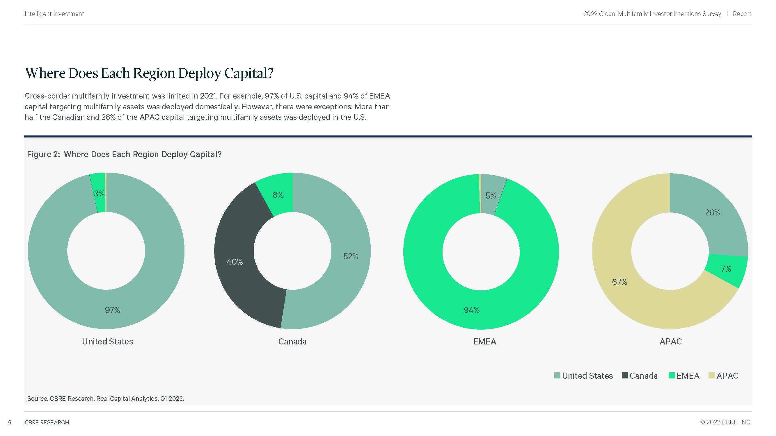
Task: Click the Intelligent Investment header text
Action: 54,14
